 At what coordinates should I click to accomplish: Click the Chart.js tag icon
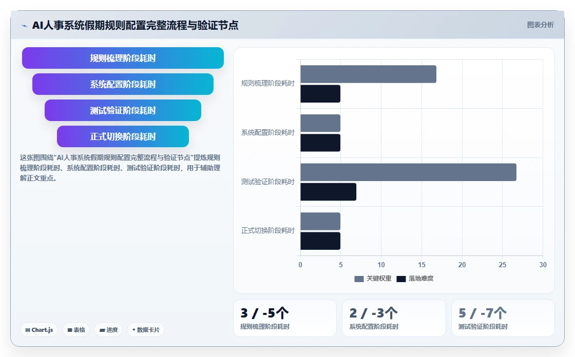pyautogui.click(x=28, y=330)
